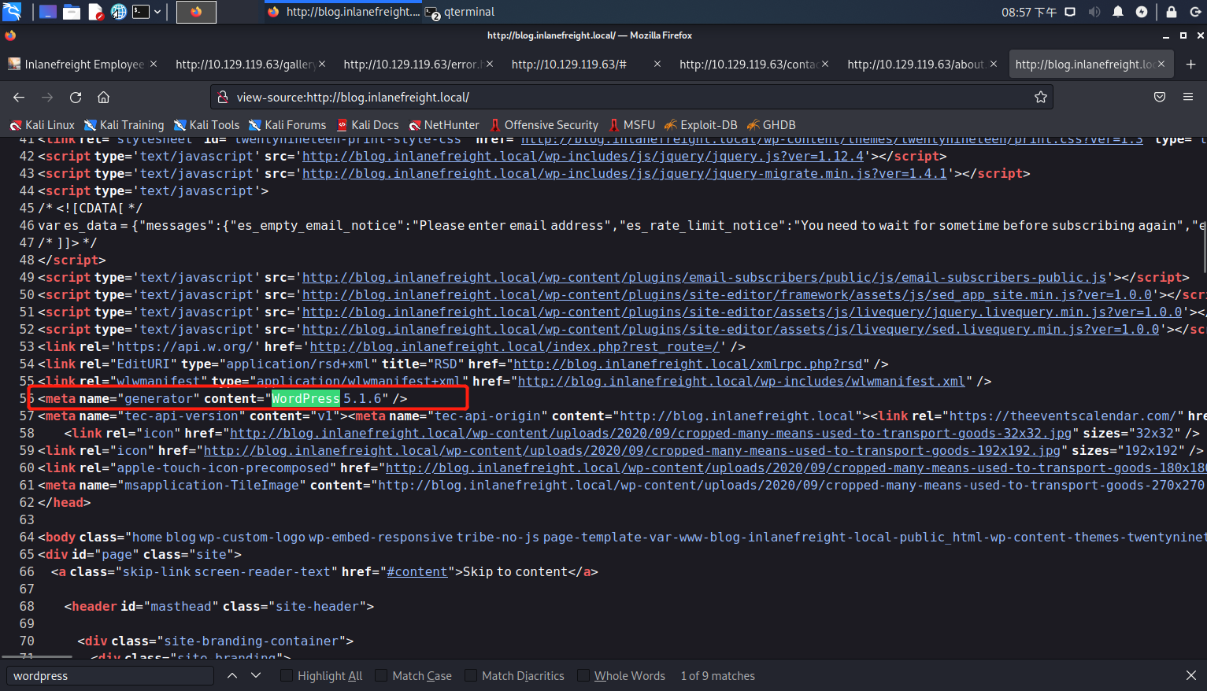This screenshot has width=1207, height=691.
Task: Launch the file manager from the panel
Action: [x=72, y=12]
